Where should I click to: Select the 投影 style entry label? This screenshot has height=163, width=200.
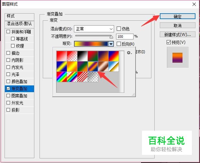[16, 110]
